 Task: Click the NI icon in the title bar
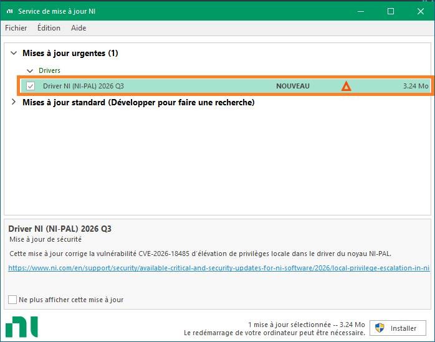tap(10, 11)
